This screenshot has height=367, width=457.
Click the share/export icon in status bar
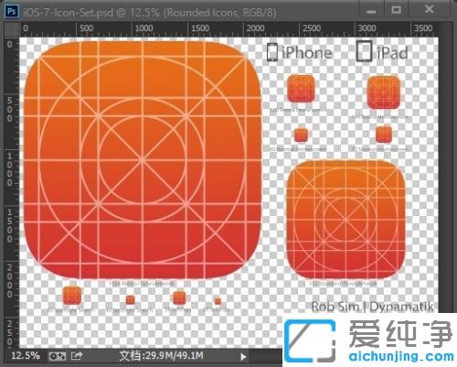tap(77, 355)
